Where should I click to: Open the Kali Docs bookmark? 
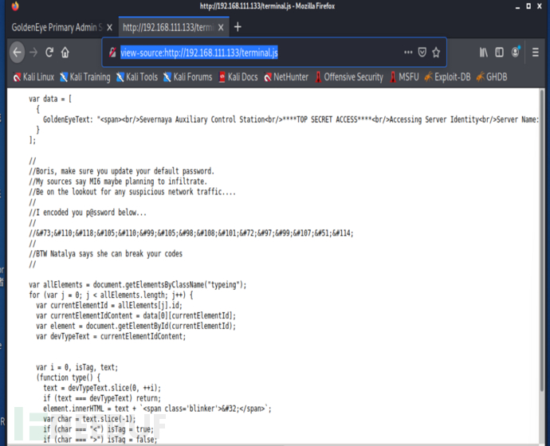pyautogui.click(x=238, y=77)
